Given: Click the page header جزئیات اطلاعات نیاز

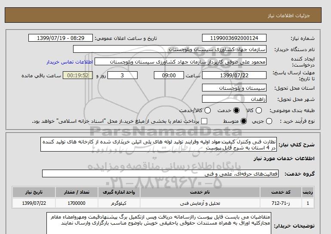Looking at the screenshot, I should pos(288,15).
